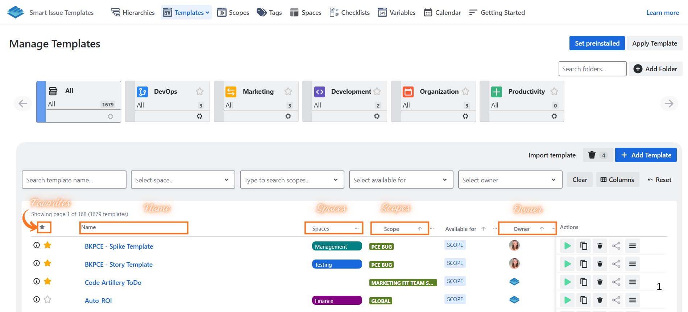The width and height of the screenshot is (688, 312).
Task: Star the Development folder
Action: tap(377, 91)
